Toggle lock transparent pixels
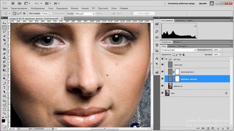The width and height of the screenshot is (234, 131). click(x=174, y=55)
